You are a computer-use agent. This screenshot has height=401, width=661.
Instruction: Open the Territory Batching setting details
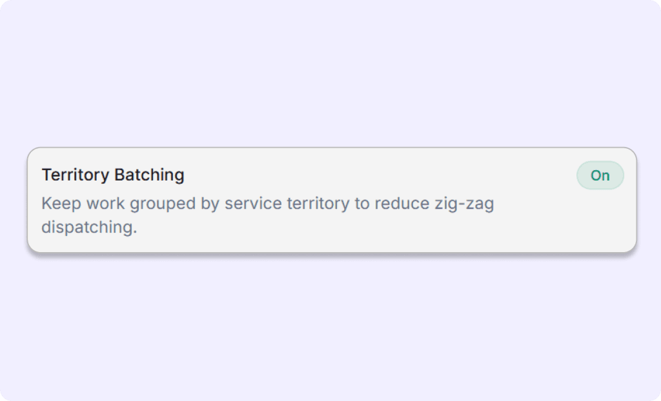click(x=330, y=199)
